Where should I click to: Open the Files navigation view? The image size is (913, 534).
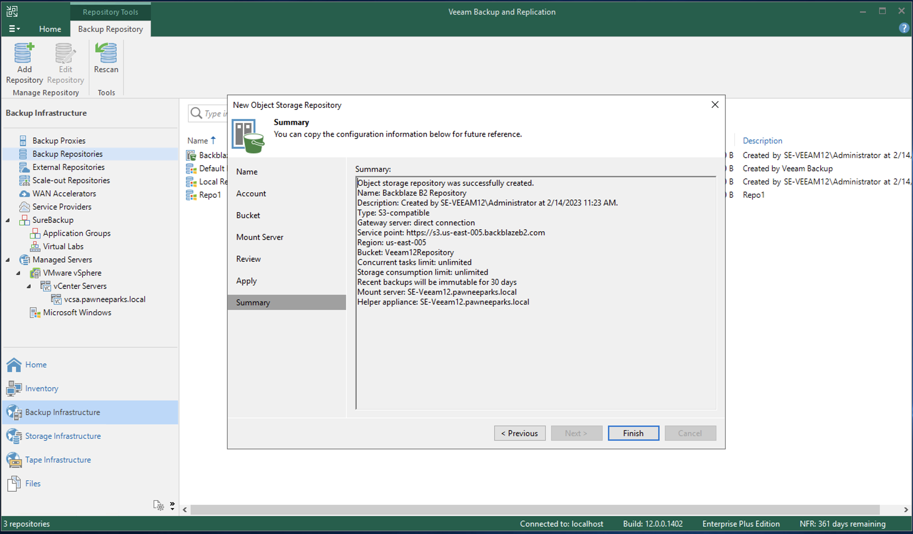coord(33,483)
